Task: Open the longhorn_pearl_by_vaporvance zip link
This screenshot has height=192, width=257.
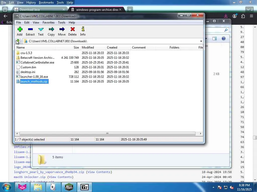Action: [49, 172]
